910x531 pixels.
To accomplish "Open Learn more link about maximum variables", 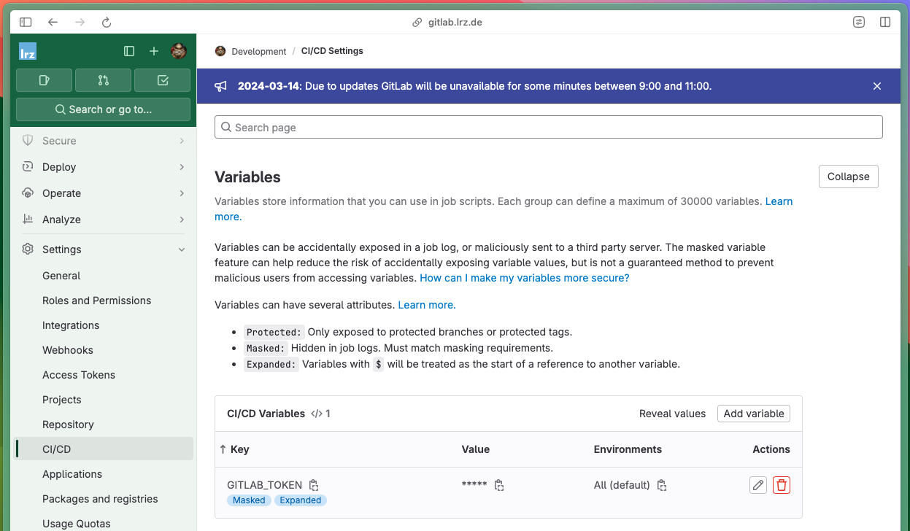I will pyautogui.click(x=779, y=201).
